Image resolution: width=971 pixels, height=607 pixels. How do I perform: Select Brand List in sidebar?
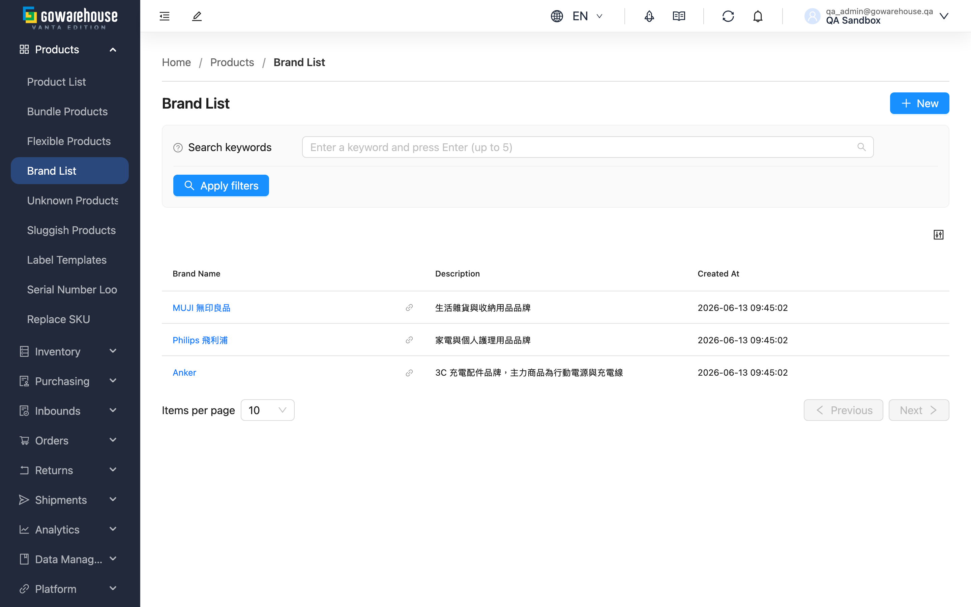[x=70, y=171]
